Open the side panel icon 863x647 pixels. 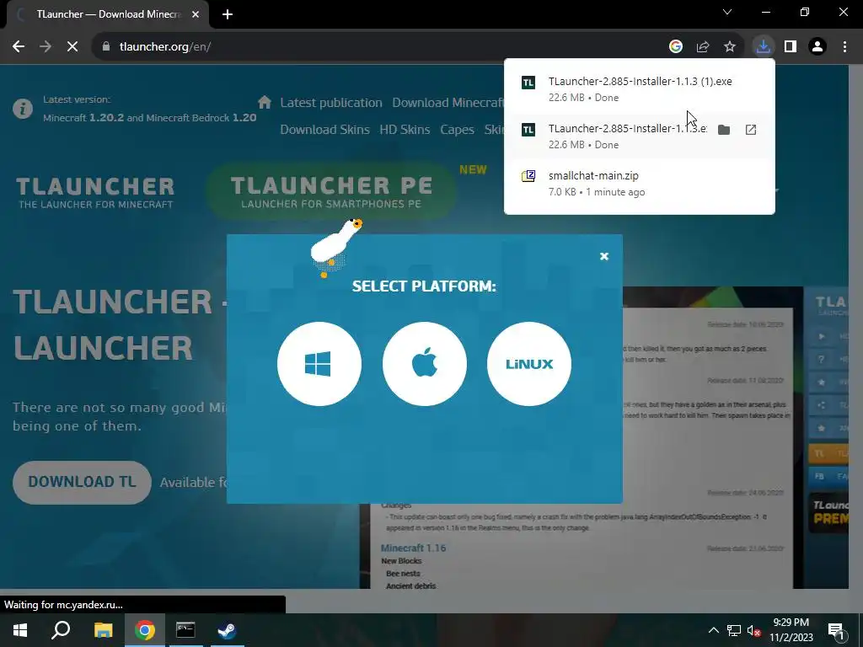click(791, 47)
